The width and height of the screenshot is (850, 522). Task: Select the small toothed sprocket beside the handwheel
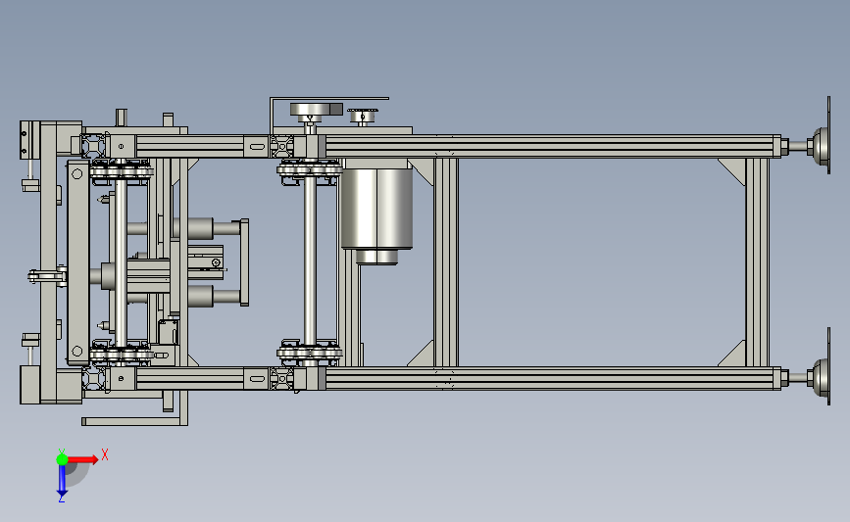[362, 116]
